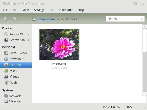147x110 pixels.
Task: Click the Devices section header
Action: coord(8,28)
